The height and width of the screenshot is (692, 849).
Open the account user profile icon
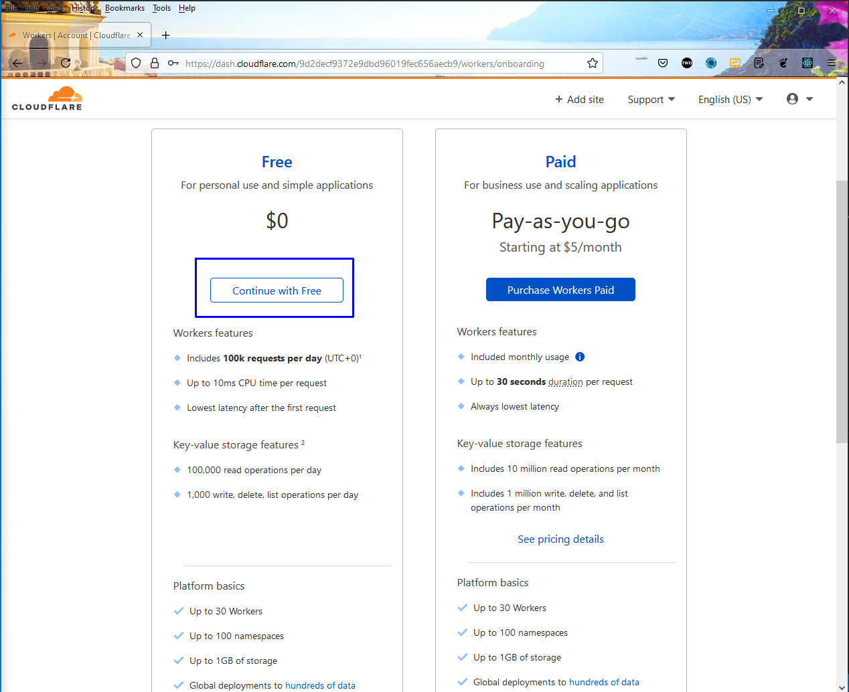(x=793, y=99)
